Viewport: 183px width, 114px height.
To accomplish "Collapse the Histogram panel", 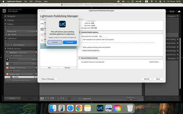I will [177, 16].
